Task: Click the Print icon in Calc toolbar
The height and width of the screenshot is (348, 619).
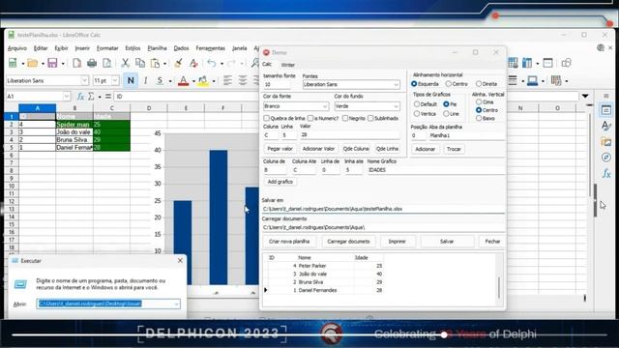Action: (x=92, y=63)
